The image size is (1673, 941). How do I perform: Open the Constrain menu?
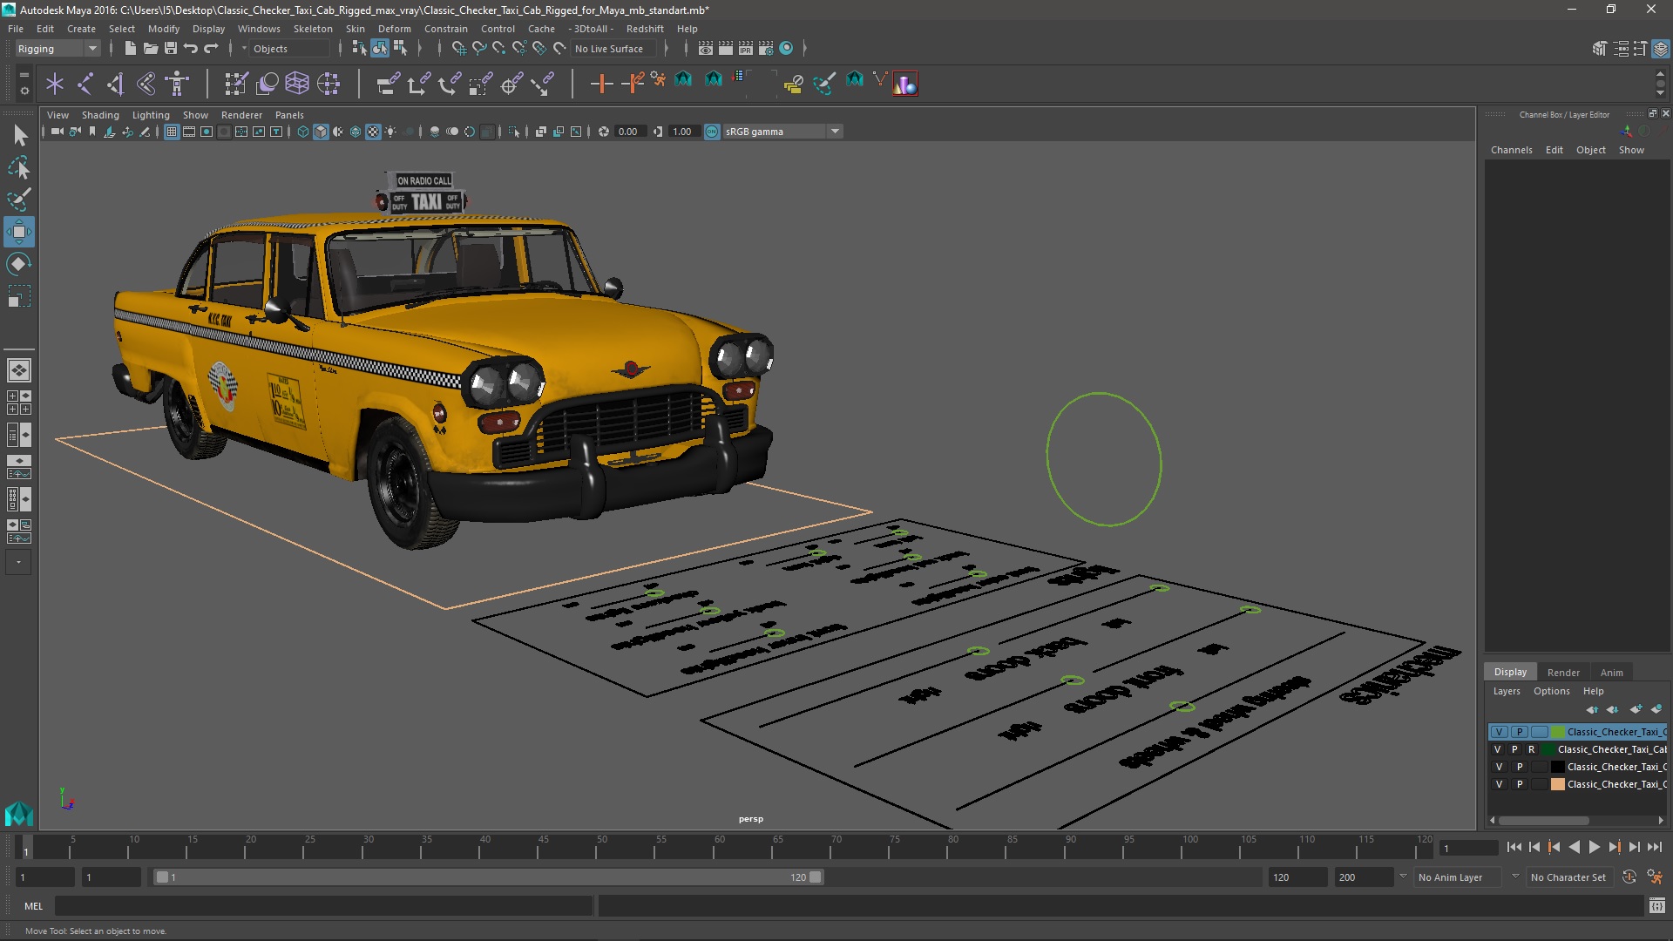tap(445, 29)
